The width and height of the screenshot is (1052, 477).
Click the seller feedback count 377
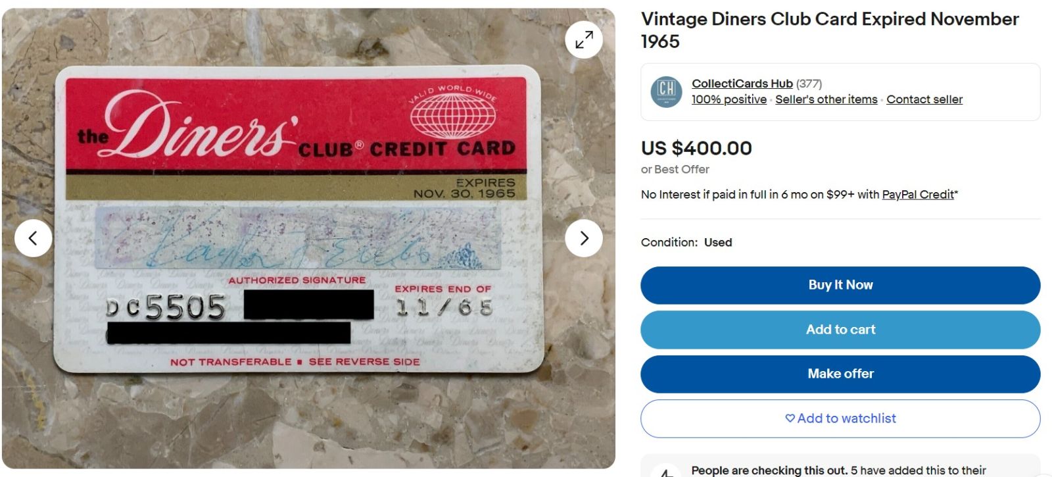coord(809,84)
